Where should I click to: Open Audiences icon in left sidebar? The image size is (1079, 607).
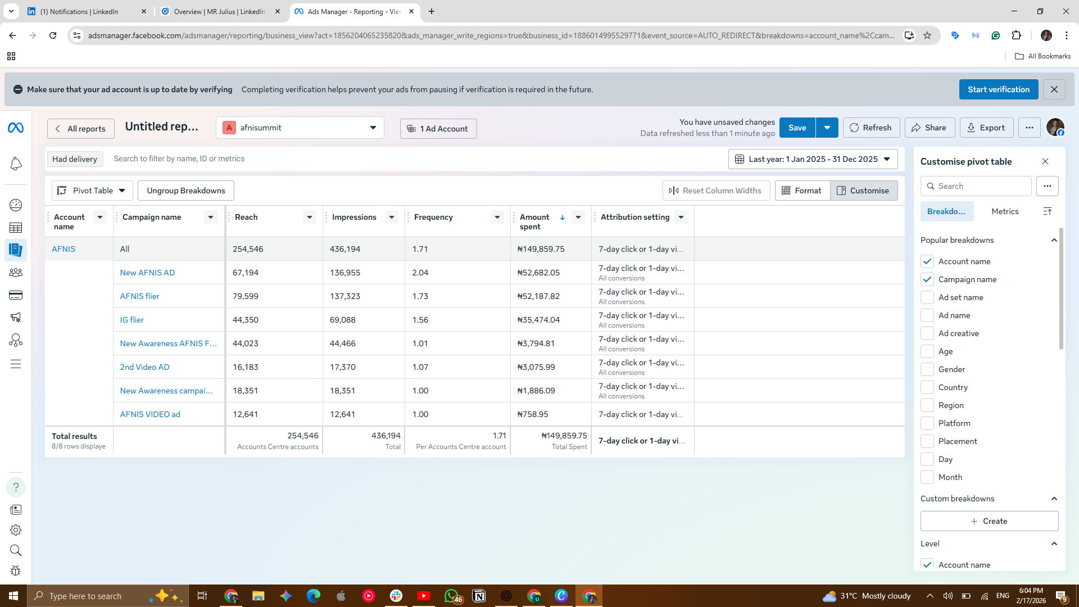(x=16, y=273)
